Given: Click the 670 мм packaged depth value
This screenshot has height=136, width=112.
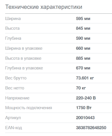Looking at the screenshot, I should coord(83,68).
